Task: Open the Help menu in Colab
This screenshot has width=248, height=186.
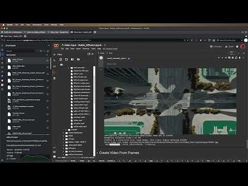Action: [x=99, y=49]
